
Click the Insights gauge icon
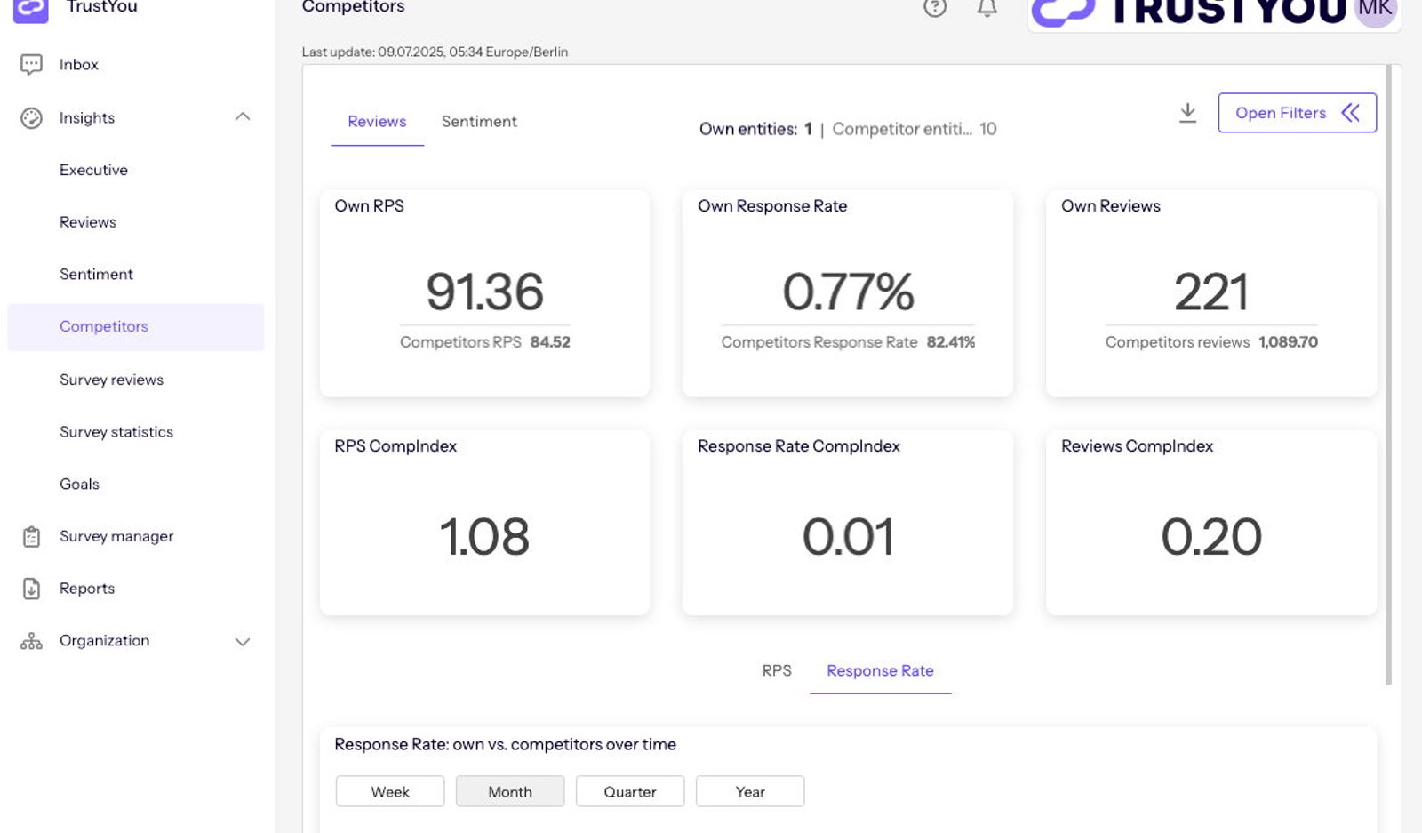click(31, 118)
